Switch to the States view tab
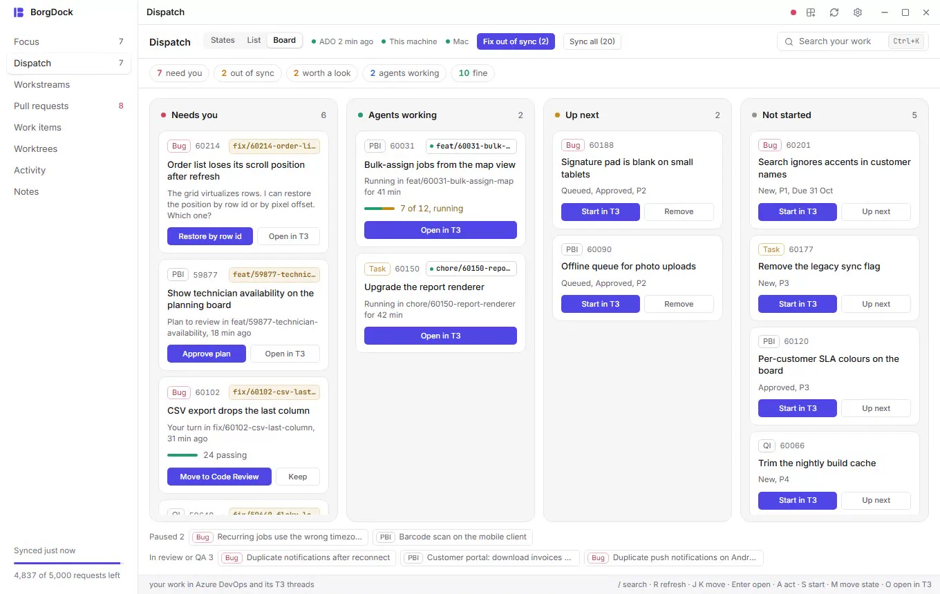940x594 pixels. click(x=223, y=40)
